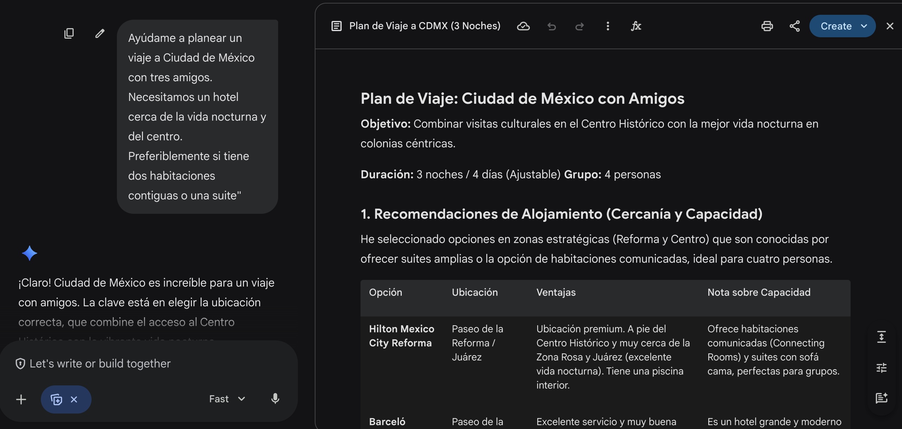This screenshot has height=429, width=902.
Task: Print the travel plan
Action: pos(767,26)
